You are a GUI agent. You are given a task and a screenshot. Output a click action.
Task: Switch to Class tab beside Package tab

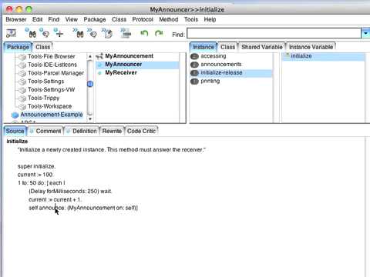[x=42, y=47]
